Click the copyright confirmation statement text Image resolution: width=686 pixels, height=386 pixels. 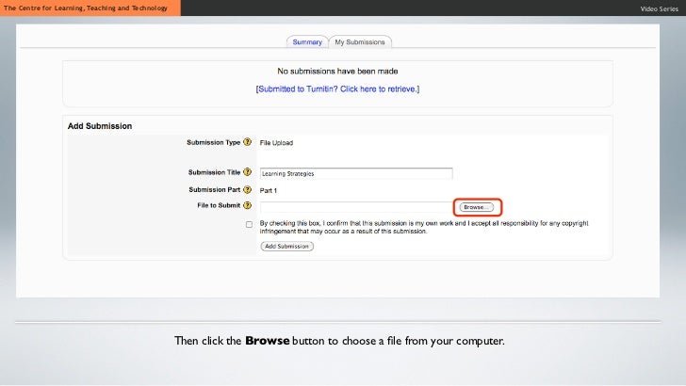(424, 227)
